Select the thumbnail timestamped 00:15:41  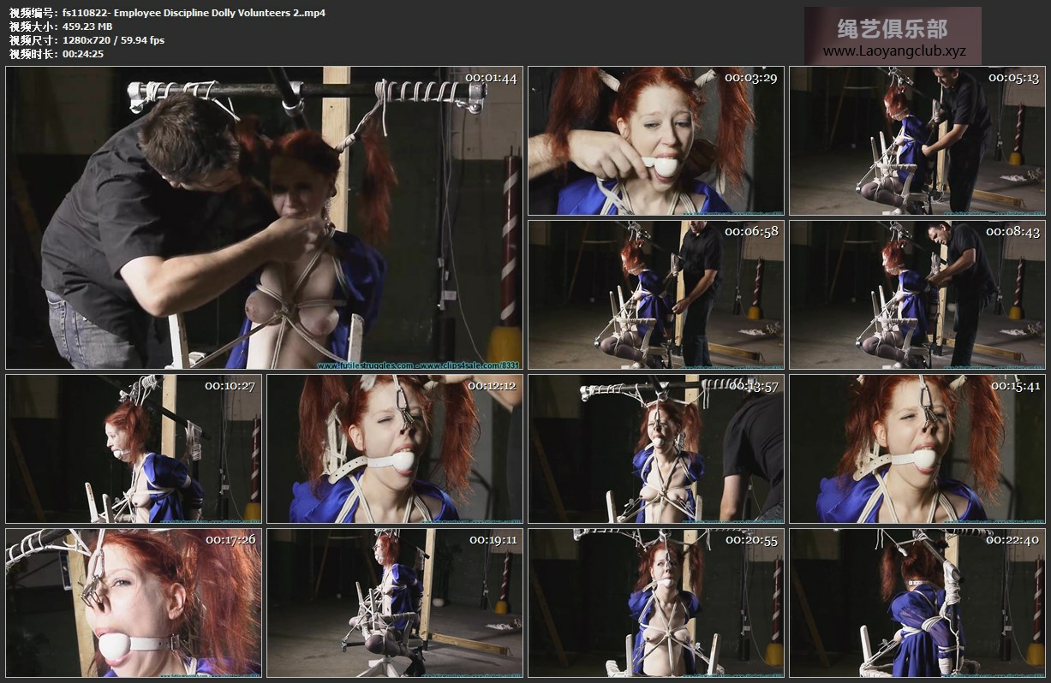(x=917, y=448)
